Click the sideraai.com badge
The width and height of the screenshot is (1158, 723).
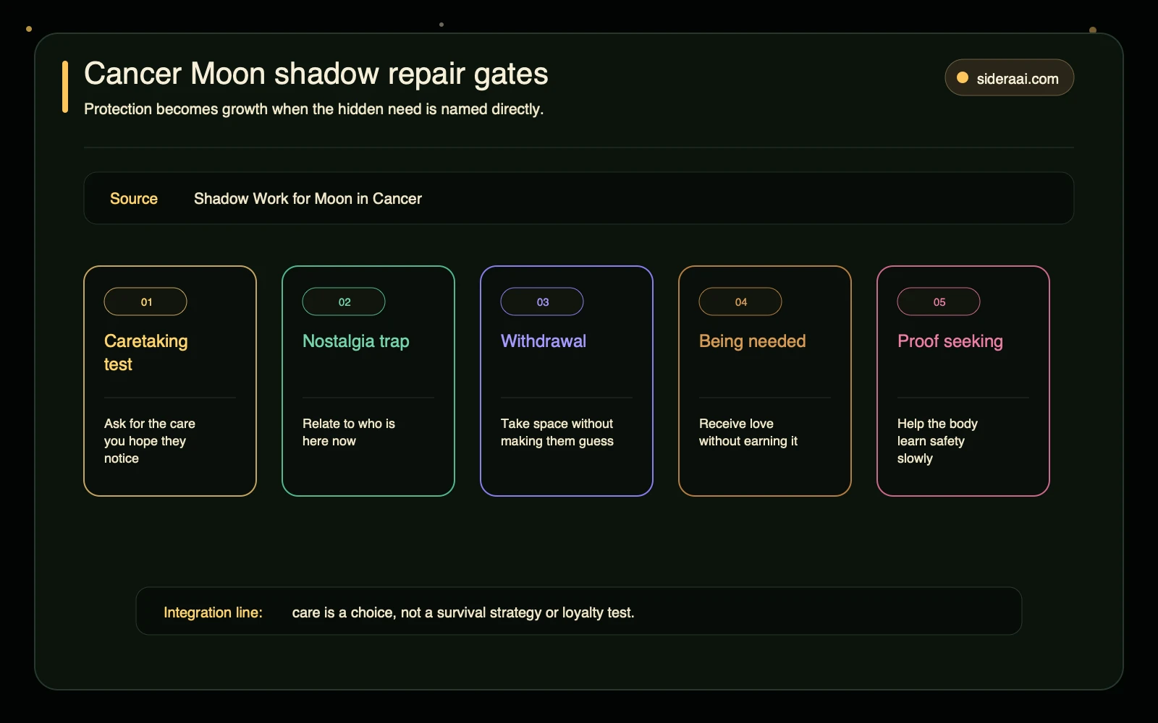[1009, 77]
